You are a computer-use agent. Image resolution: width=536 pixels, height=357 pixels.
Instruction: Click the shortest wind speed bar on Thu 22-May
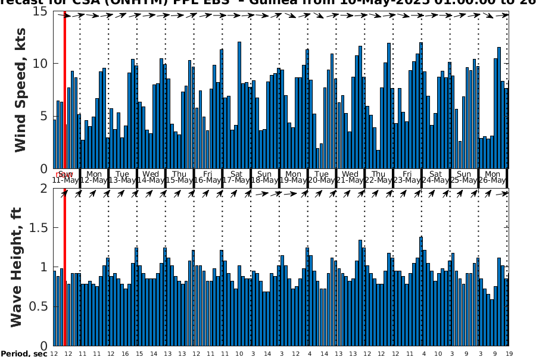pyautogui.click(x=378, y=159)
